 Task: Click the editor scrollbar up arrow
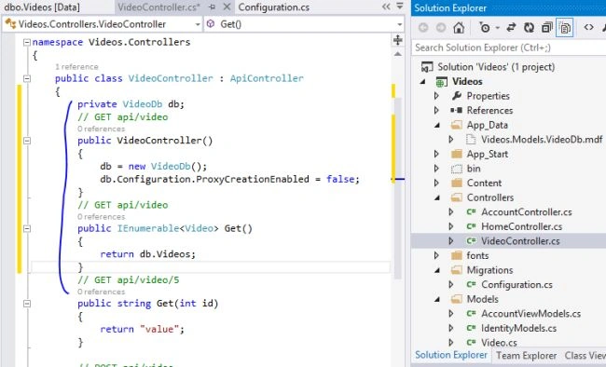(398, 54)
